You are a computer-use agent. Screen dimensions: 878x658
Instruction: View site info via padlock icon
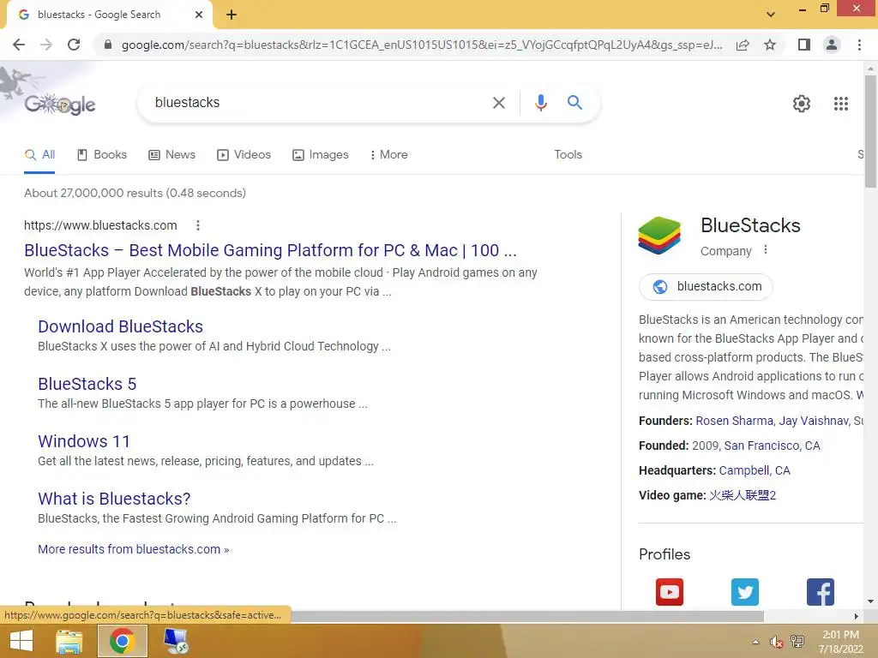(108, 45)
